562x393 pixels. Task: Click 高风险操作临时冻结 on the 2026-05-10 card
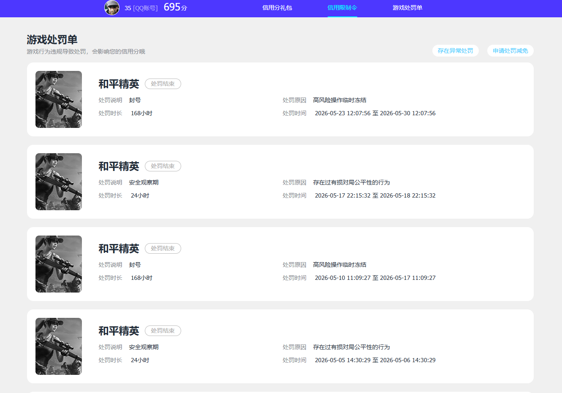click(340, 265)
